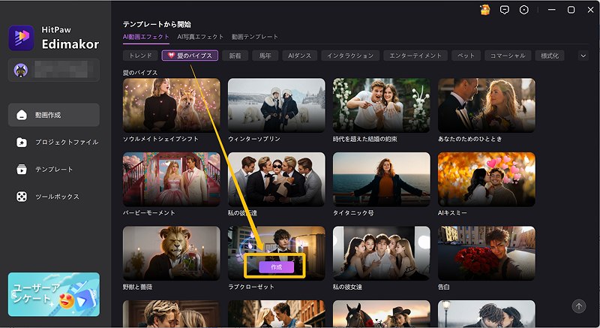Click the ラブクローゼット template title
Image resolution: width=600 pixels, height=328 pixels.
click(x=251, y=287)
